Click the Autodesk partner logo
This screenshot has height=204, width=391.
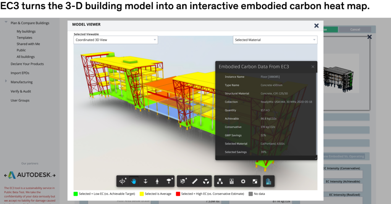click(x=30, y=175)
